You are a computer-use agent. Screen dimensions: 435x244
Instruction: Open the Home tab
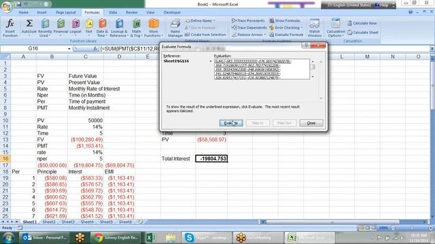tap(23, 12)
